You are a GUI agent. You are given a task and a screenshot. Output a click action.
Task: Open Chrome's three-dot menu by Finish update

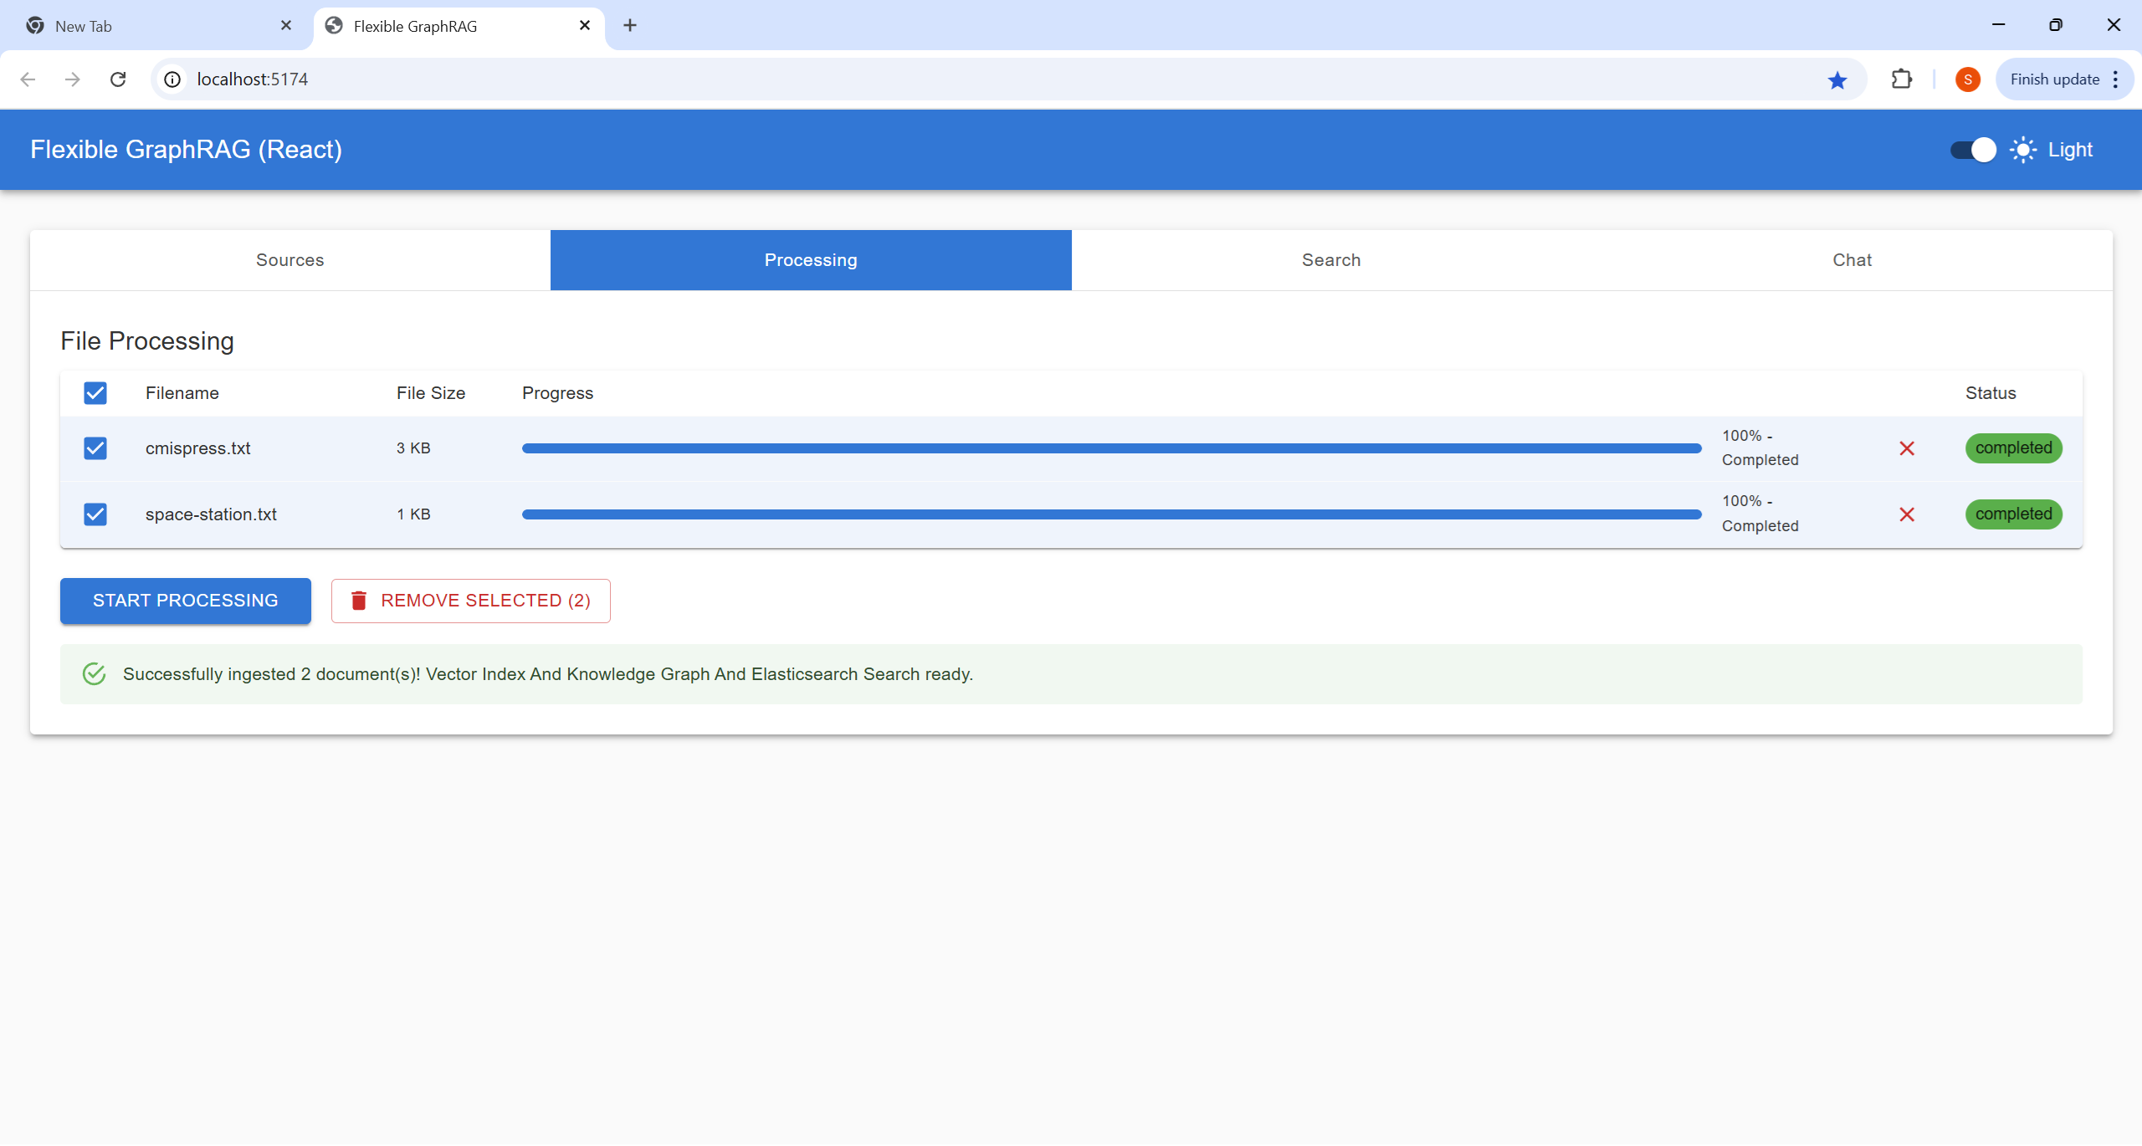point(2115,79)
